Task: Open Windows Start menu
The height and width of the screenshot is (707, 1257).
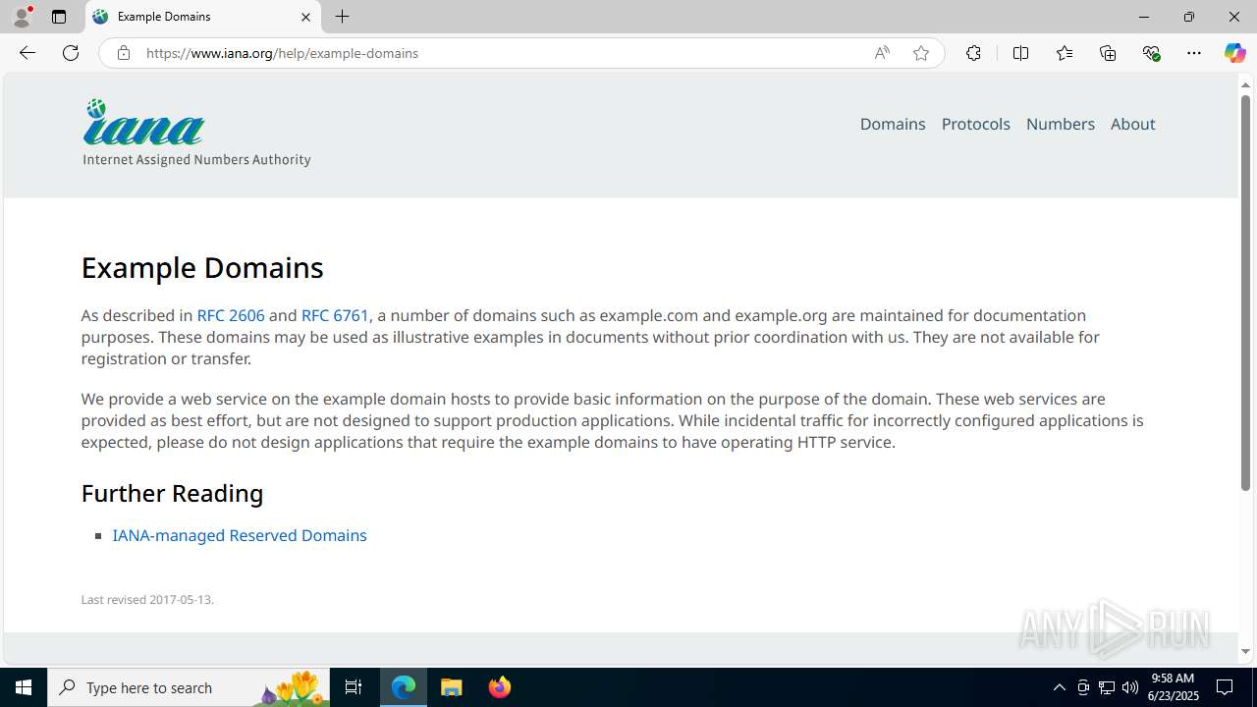Action: pyautogui.click(x=24, y=687)
